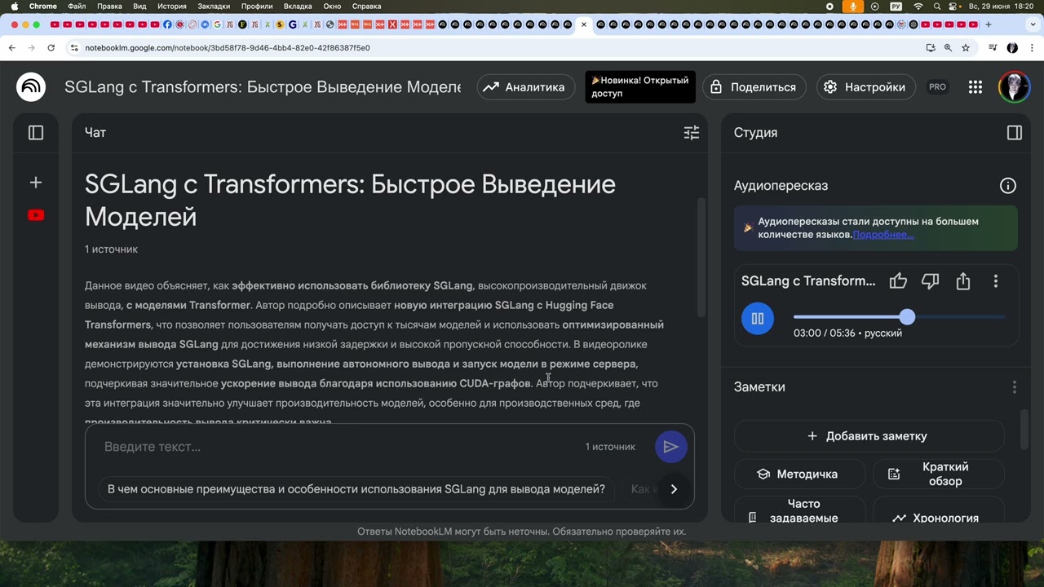Image resolution: width=1044 pixels, height=587 pixels.
Task: Click the Чат panel heading
Action: (x=95, y=132)
